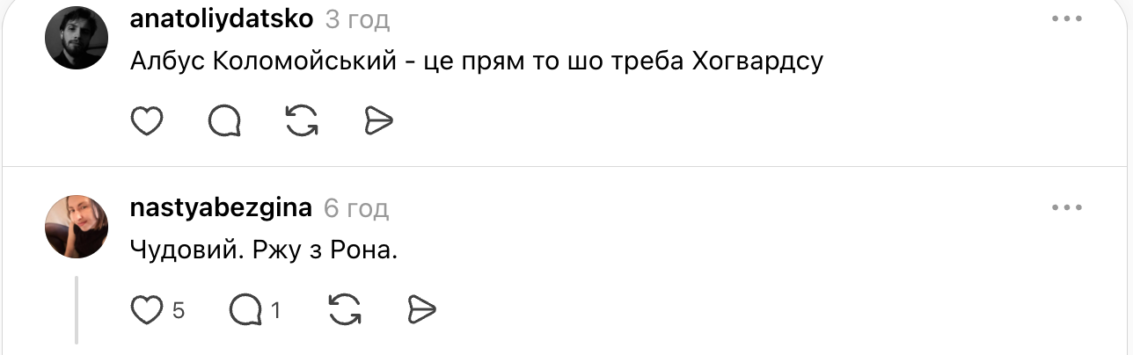This screenshot has height=355, width=1133.
Task: Click the like count 5 on nastyabezgina's comment
Action: pos(178,310)
